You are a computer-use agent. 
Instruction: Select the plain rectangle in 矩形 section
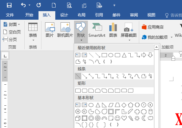tap(78, 91)
